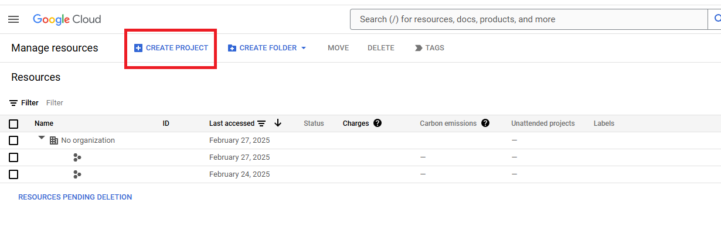This screenshot has width=721, height=230.
Task: Click the Create Project plus icon
Action: [x=138, y=48]
